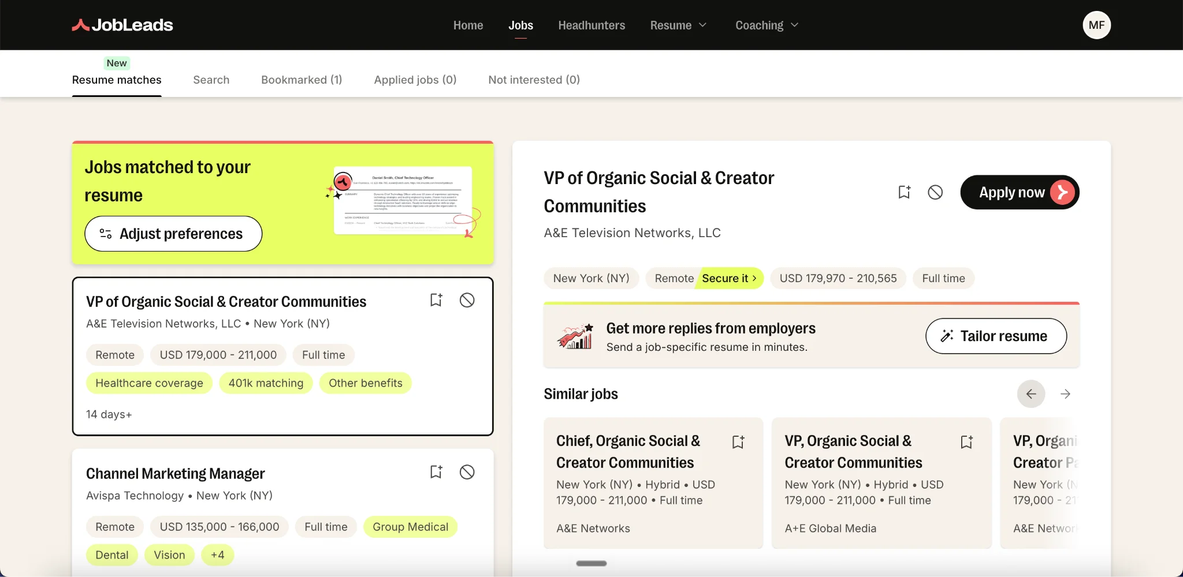The height and width of the screenshot is (577, 1183).
Task: Click the JobLeads logo
Action: click(122, 25)
